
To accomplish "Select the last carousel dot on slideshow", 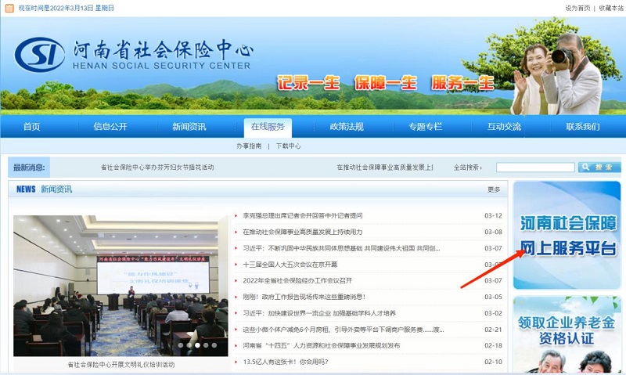I will coord(215,344).
